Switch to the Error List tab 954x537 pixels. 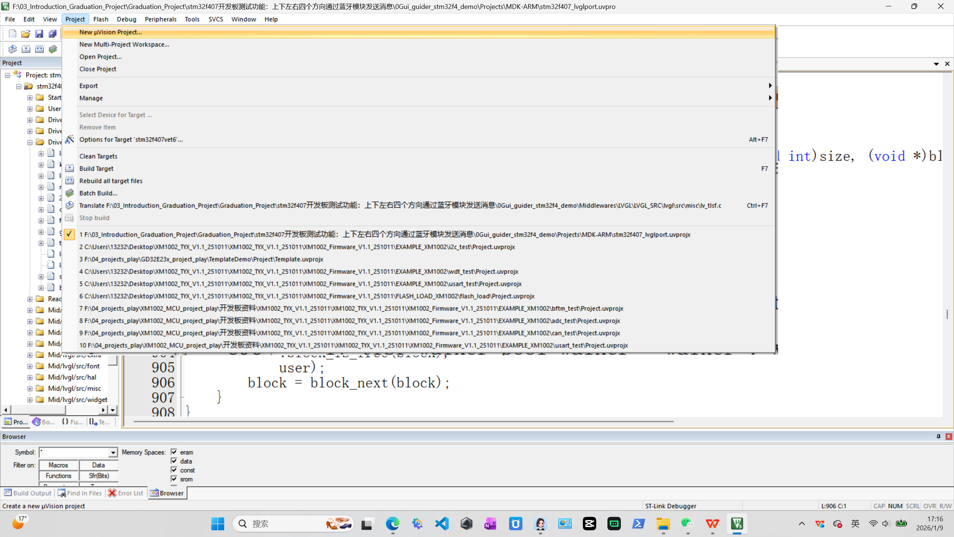[126, 493]
